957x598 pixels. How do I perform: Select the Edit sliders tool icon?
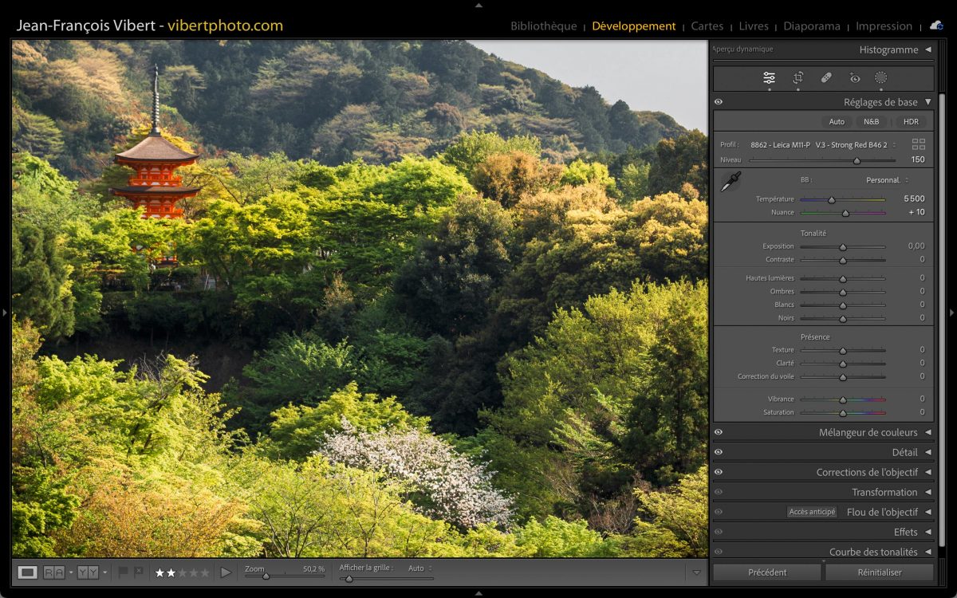[x=769, y=78]
